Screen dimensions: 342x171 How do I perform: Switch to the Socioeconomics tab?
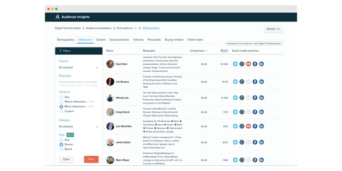tap(119, 40)
